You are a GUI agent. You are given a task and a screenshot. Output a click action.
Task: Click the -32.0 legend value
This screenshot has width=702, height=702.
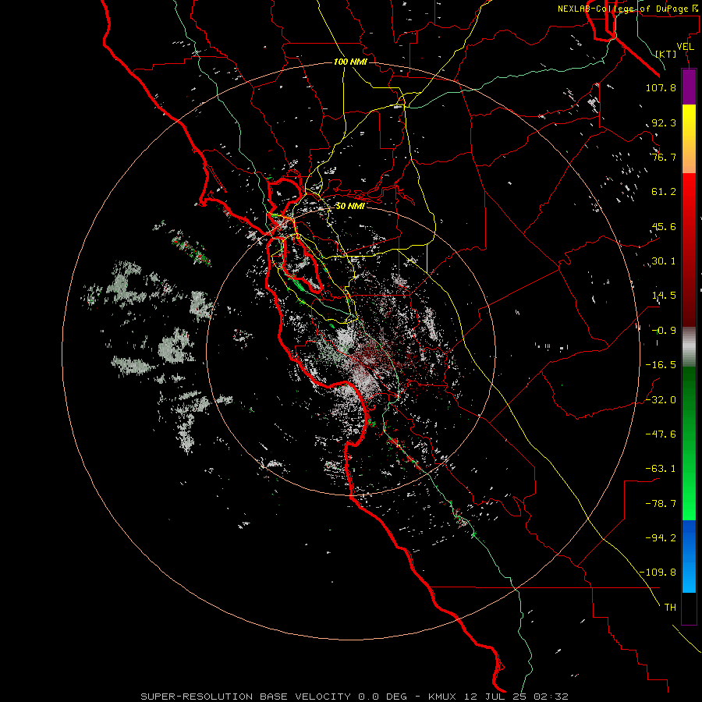point(661,400)
